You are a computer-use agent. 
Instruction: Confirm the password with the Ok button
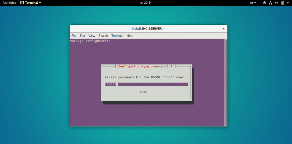143,92
